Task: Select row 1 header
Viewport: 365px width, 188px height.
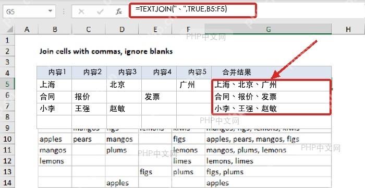Action: [7, 40]
